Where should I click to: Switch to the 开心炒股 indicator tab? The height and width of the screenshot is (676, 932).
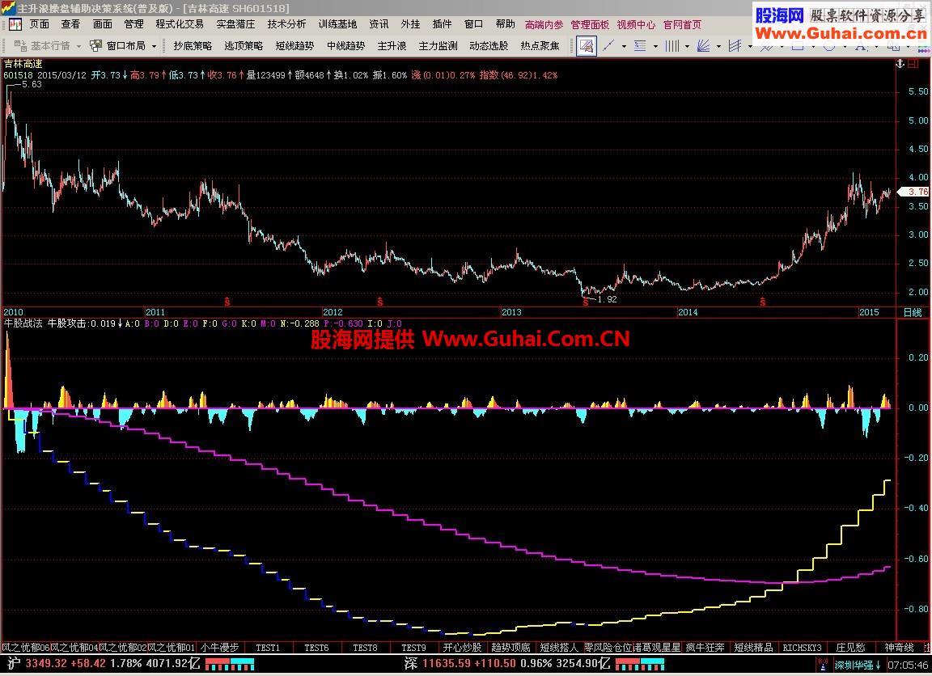tap(462, 648)
